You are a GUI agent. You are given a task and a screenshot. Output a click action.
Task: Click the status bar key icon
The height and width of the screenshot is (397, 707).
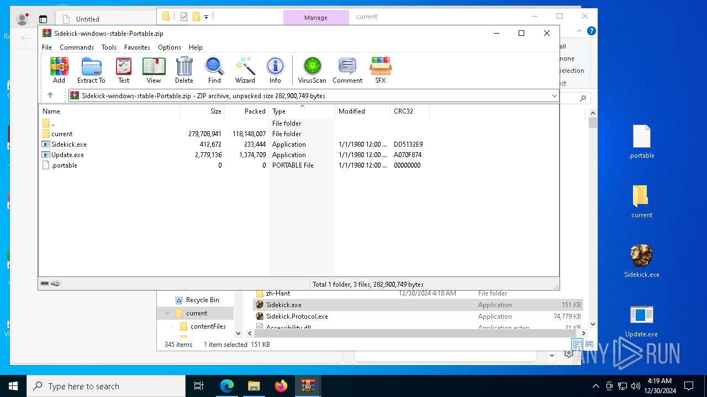pos(55,283)
